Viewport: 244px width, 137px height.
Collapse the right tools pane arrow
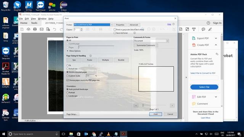click(186, 77)
